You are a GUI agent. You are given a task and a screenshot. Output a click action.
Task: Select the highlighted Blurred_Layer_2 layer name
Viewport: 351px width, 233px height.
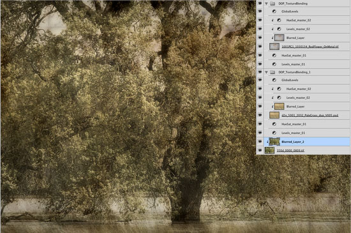click(x=292, y=142)
